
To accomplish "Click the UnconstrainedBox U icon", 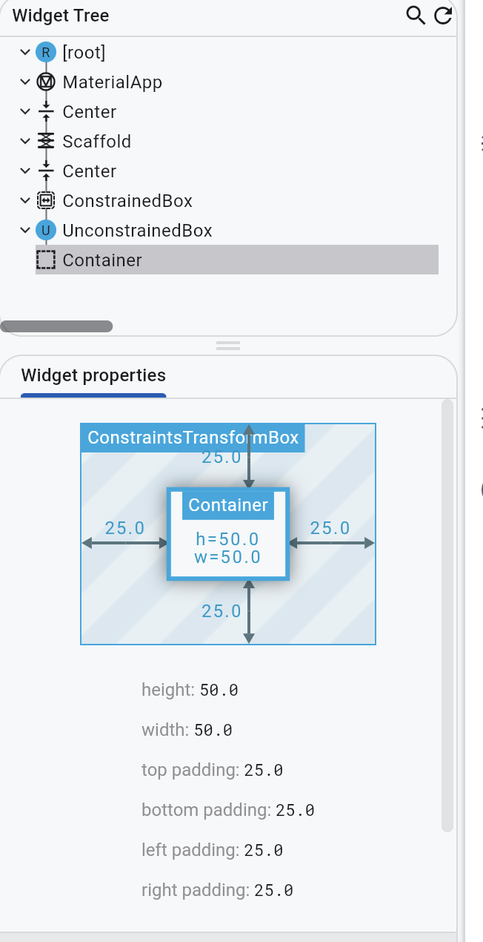I will pyautogui.click(x=46, y=231).
